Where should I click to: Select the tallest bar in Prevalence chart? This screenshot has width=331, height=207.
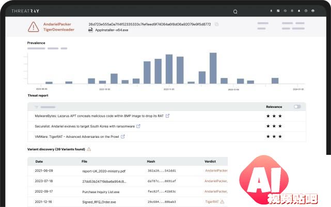[213, 68]
